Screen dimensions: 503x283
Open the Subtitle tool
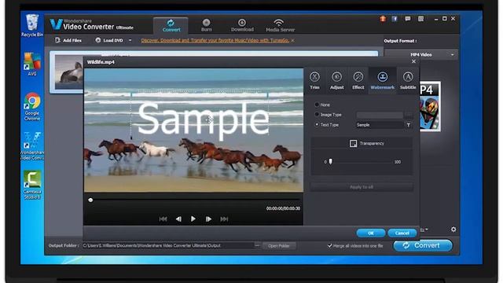pyautogui.click(x=408, y=80)
